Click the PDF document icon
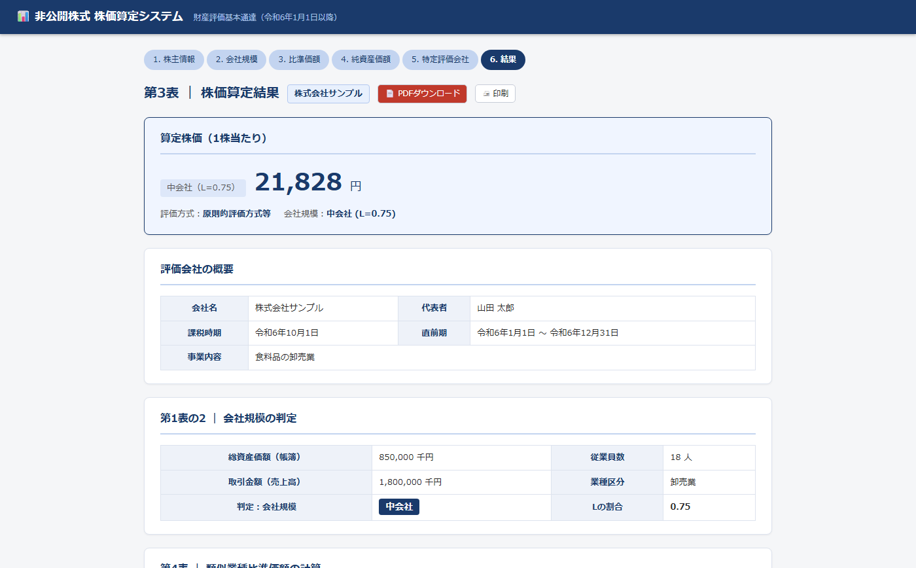This screenshot has width=916, height=568. tap(389, 94)
